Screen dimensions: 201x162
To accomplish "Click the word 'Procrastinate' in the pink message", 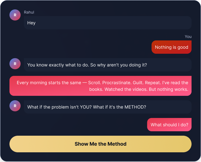I will 116,83.
